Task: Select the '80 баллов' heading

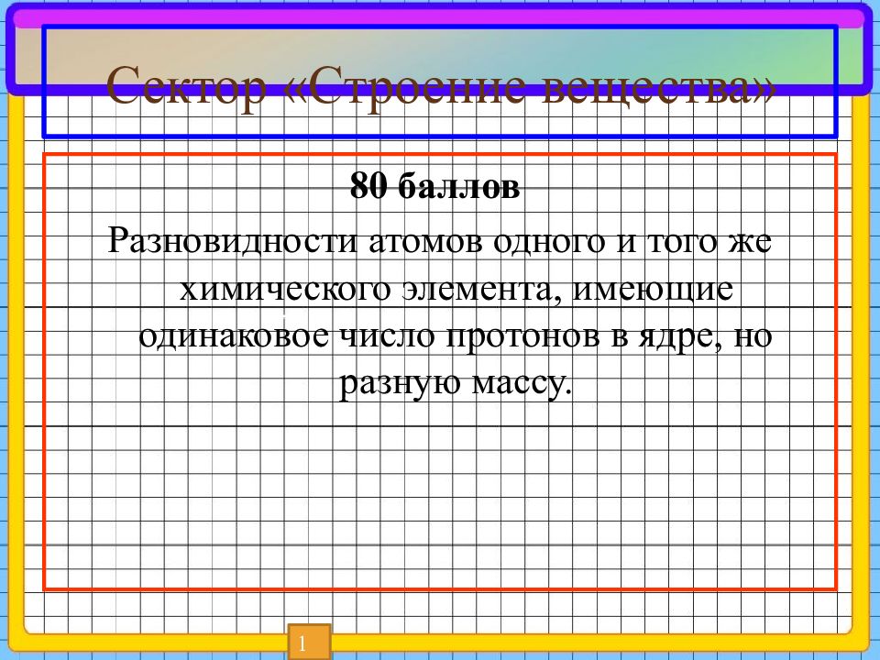Action: [x=434, y=186]
